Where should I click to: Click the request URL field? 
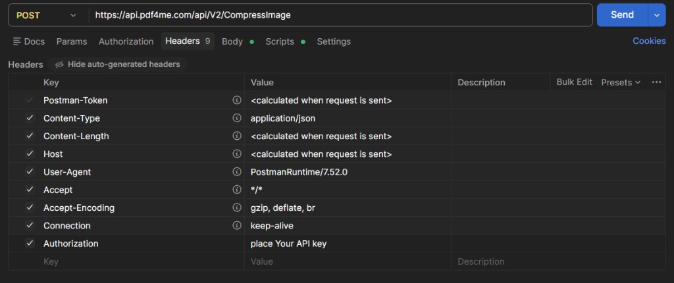[340, 15]
